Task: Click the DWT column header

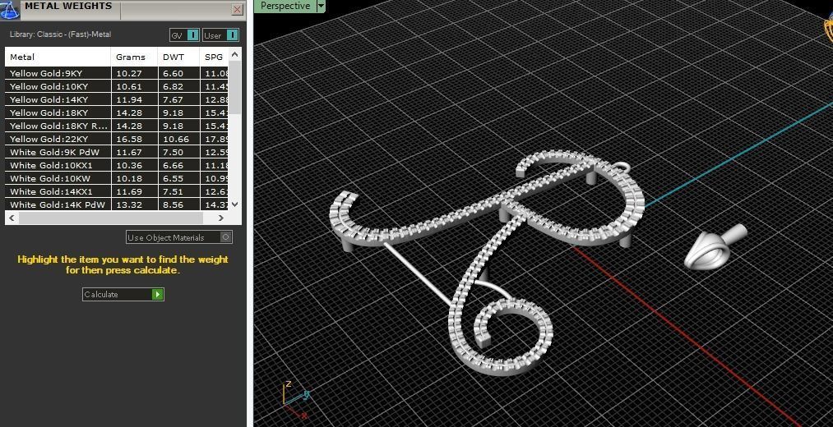Action: pyautogui.click(x=178, y=57)
